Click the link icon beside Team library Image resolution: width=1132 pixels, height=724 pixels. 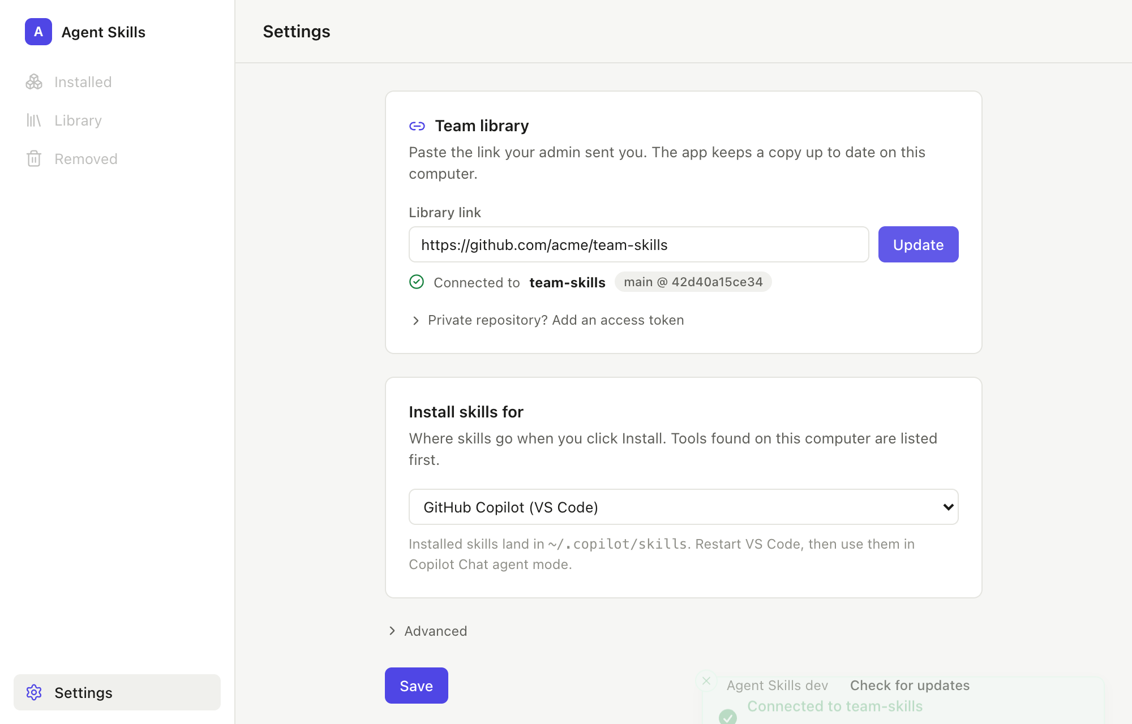(x=417, y=126)
